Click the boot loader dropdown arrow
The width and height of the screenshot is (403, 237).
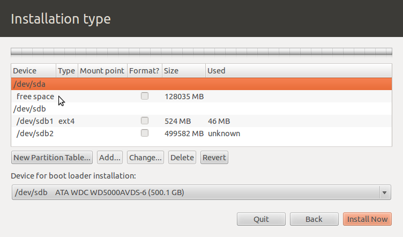384,192
